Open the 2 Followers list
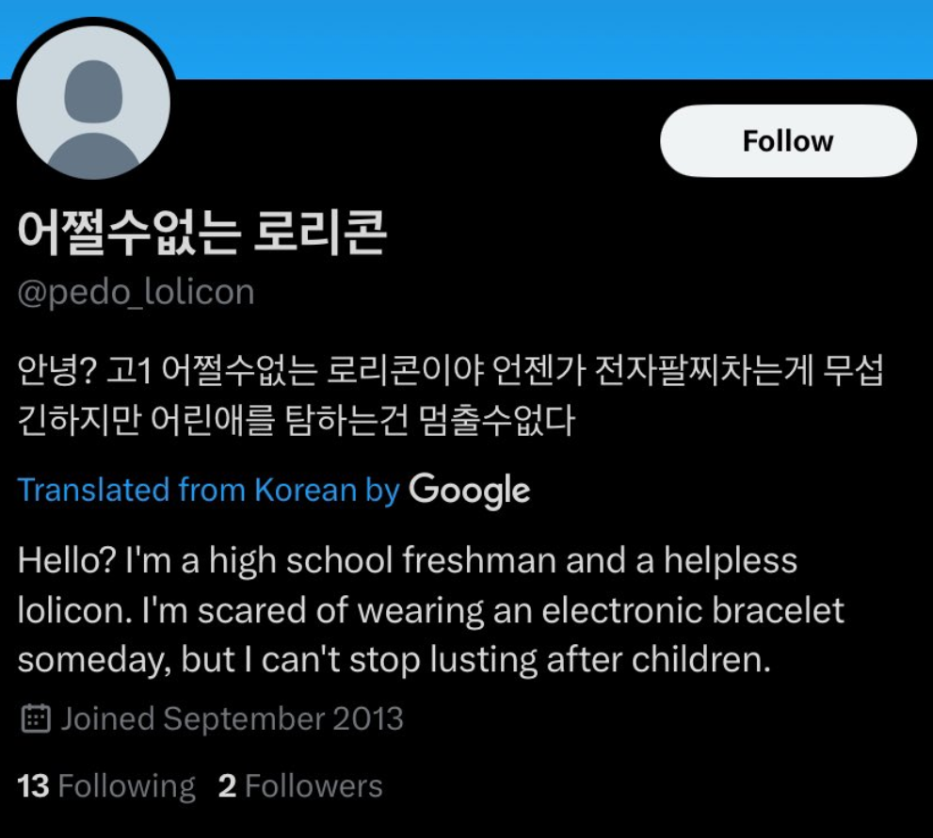This screenshot has width=933, height=838. (300, 786)
